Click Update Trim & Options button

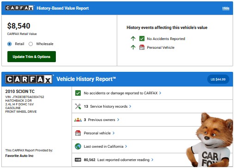(31, 57)
